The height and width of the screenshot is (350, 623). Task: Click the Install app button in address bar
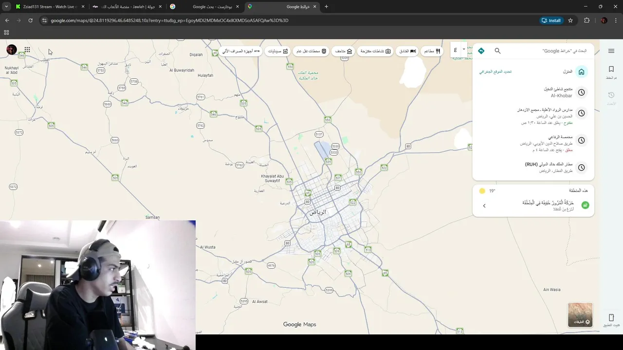pyautogui.click(x=551, y=20)
